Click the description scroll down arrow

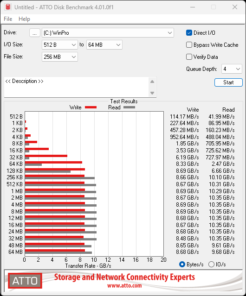tap(152, 93)
